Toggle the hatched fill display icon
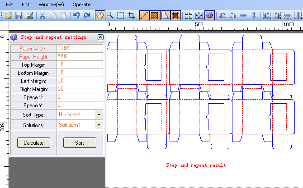Image resolution: width=303 pixels, height=188 pixels. click(x=155, y=15)
